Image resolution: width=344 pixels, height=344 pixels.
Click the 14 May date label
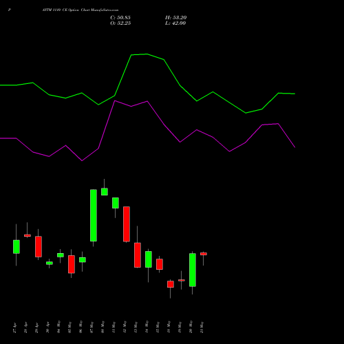(147, 327)
